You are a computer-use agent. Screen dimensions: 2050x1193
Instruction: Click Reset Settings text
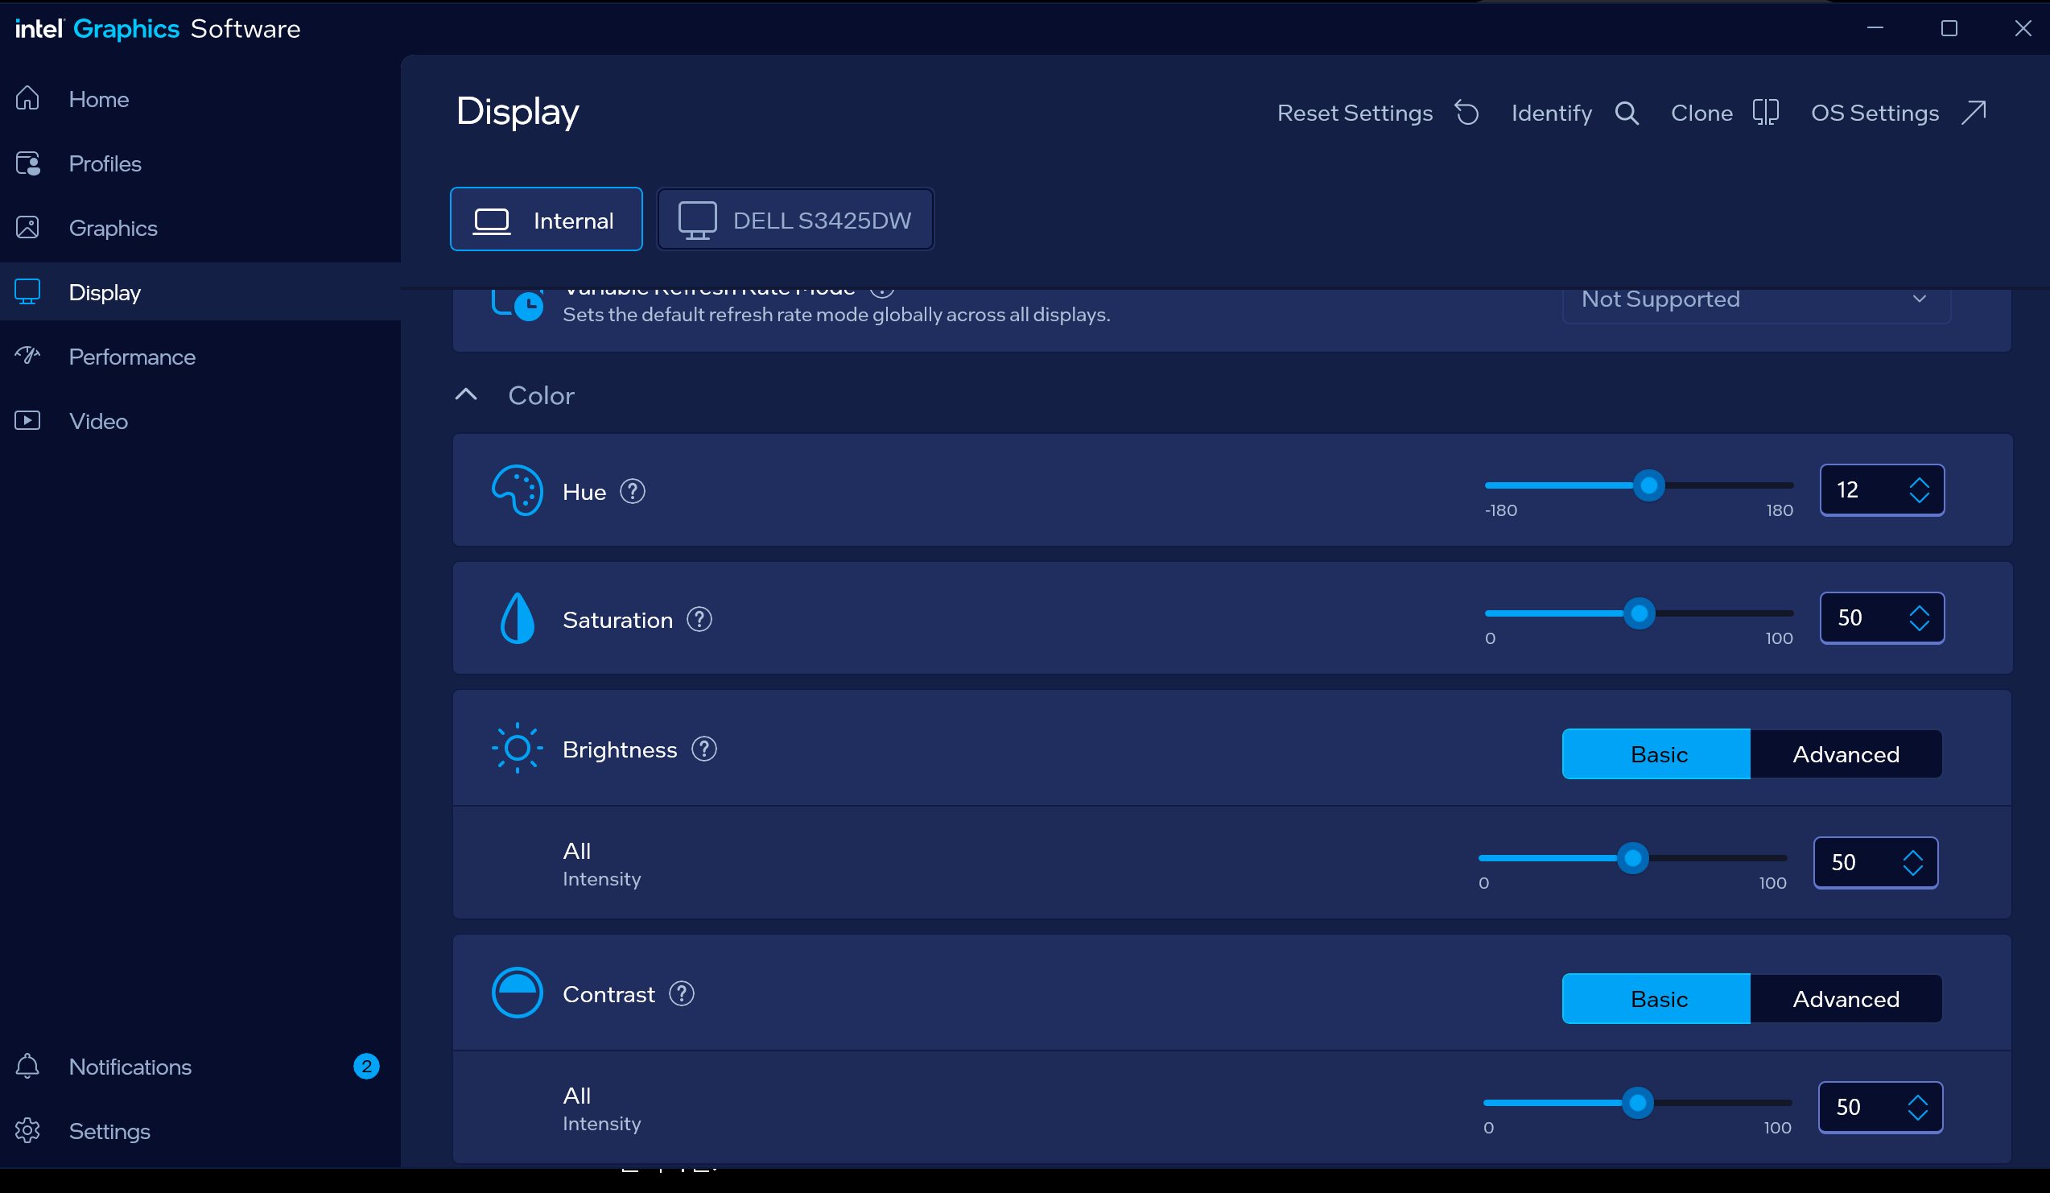pyautogui.click(x=1355, y=113)
